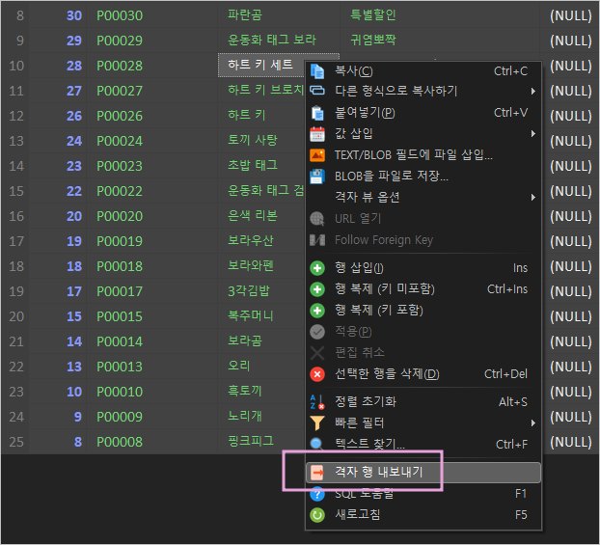Open 텍스트 찾기... from the context menu

click(x=423, y=444)
